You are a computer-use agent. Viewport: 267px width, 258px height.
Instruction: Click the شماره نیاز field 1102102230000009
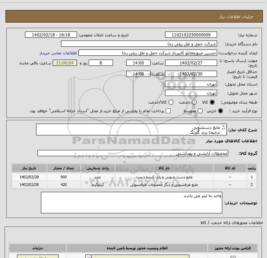click(x=191, y=35)
